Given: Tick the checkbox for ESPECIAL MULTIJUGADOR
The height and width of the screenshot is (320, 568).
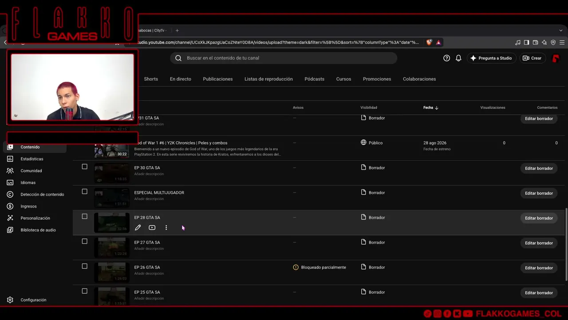Looking at the screenshot, I should tap(84, 192).
